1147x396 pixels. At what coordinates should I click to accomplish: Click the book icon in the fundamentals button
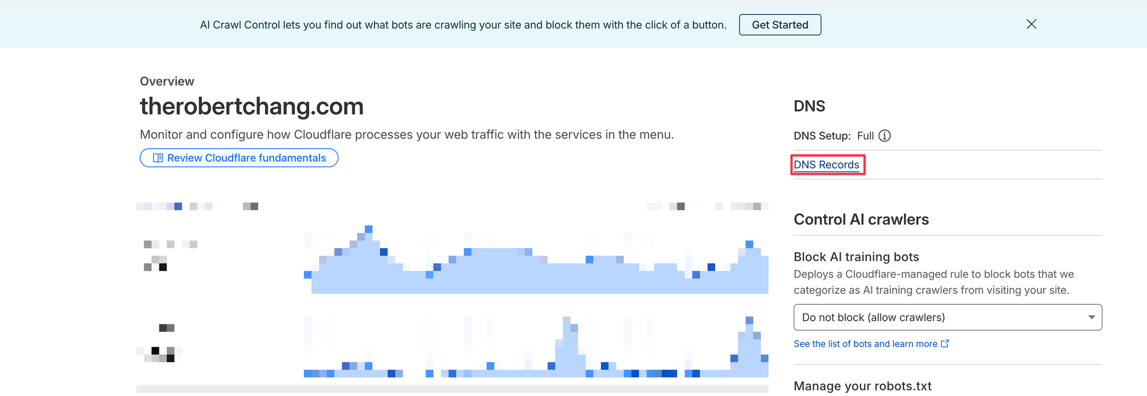pyautogui.click(x=158, y=158)
